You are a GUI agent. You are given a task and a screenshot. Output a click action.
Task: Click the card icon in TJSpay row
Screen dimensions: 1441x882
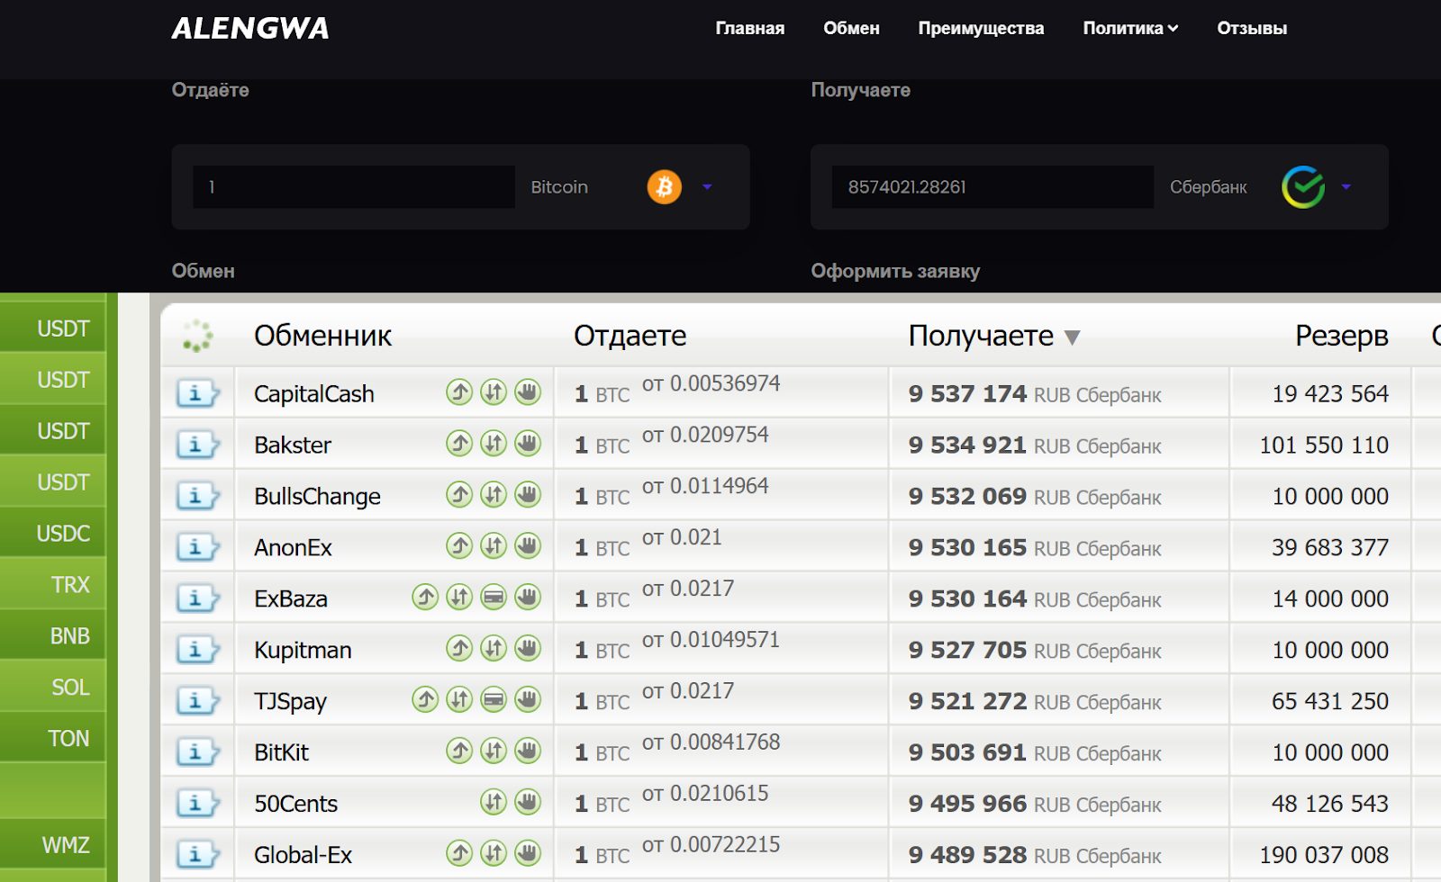tap(494, 700)
